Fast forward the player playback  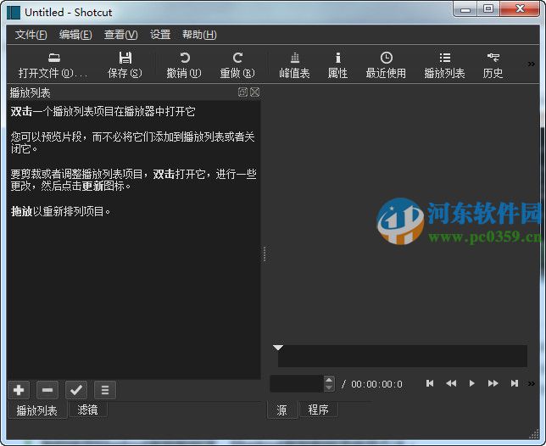tap(493, 383)
